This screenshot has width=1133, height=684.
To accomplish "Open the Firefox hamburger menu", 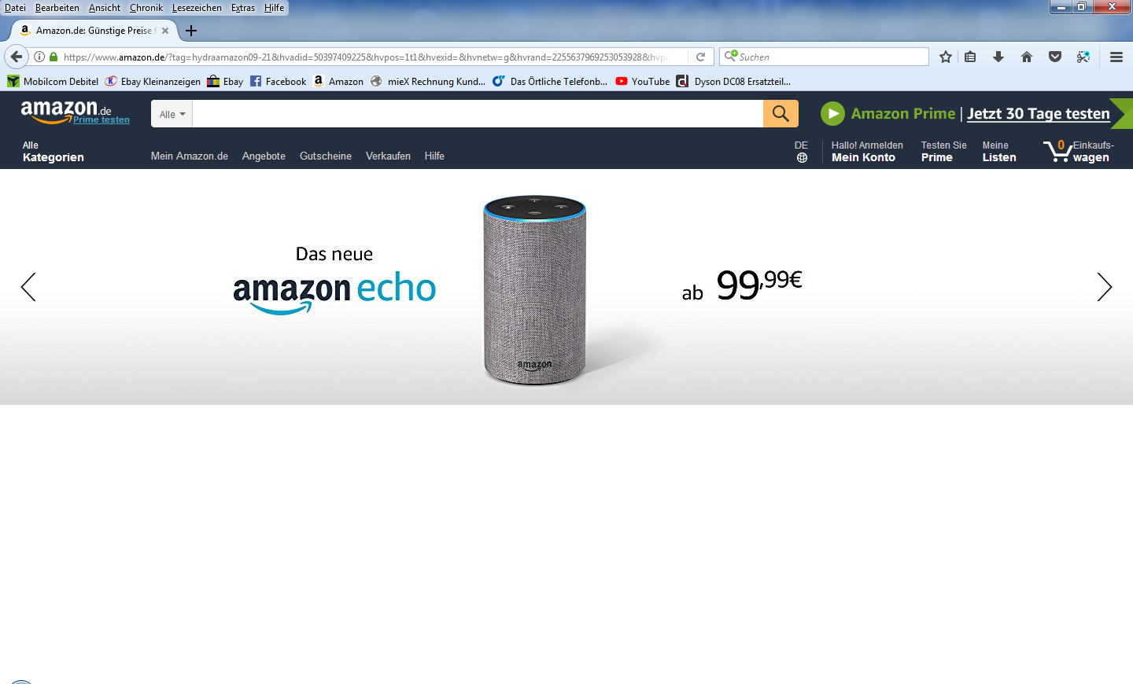I will 1116,57.
